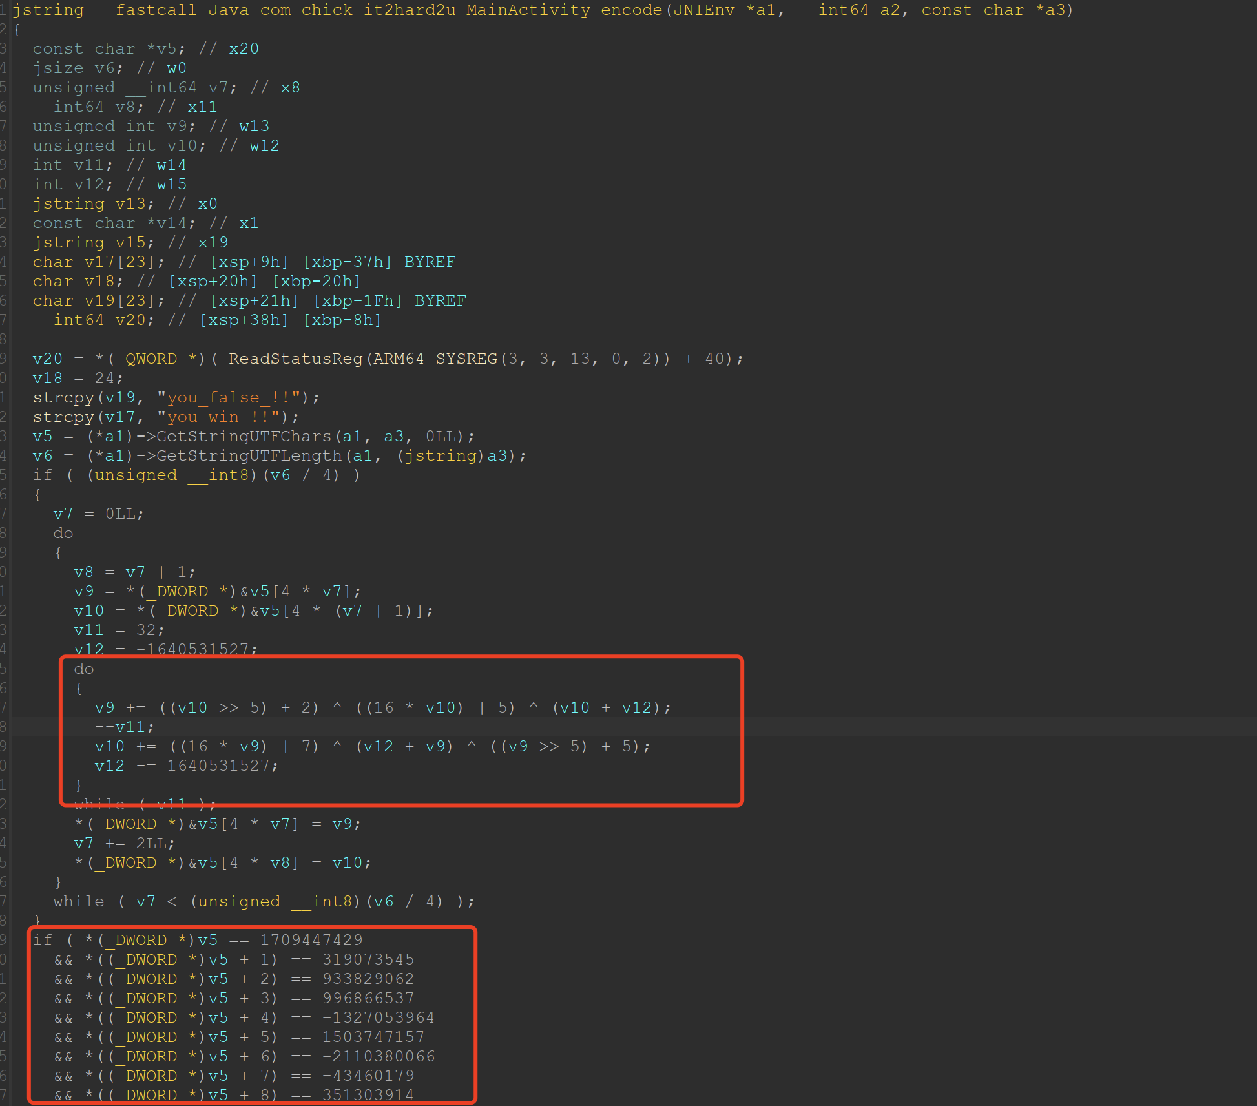Select the comparison value 1709447429

(311, 941)
